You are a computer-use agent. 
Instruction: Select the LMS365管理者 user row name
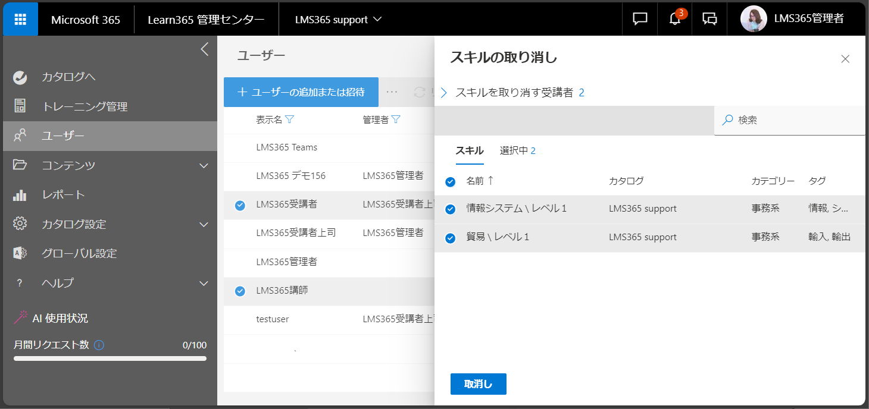(286, 262)
